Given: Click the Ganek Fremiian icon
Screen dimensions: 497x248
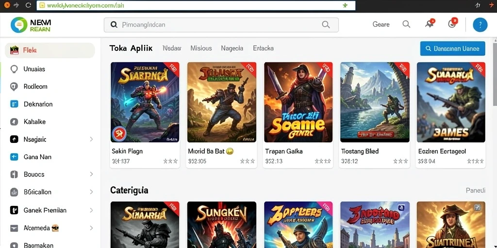Looking at the screenshot, I should pos(14,210).
